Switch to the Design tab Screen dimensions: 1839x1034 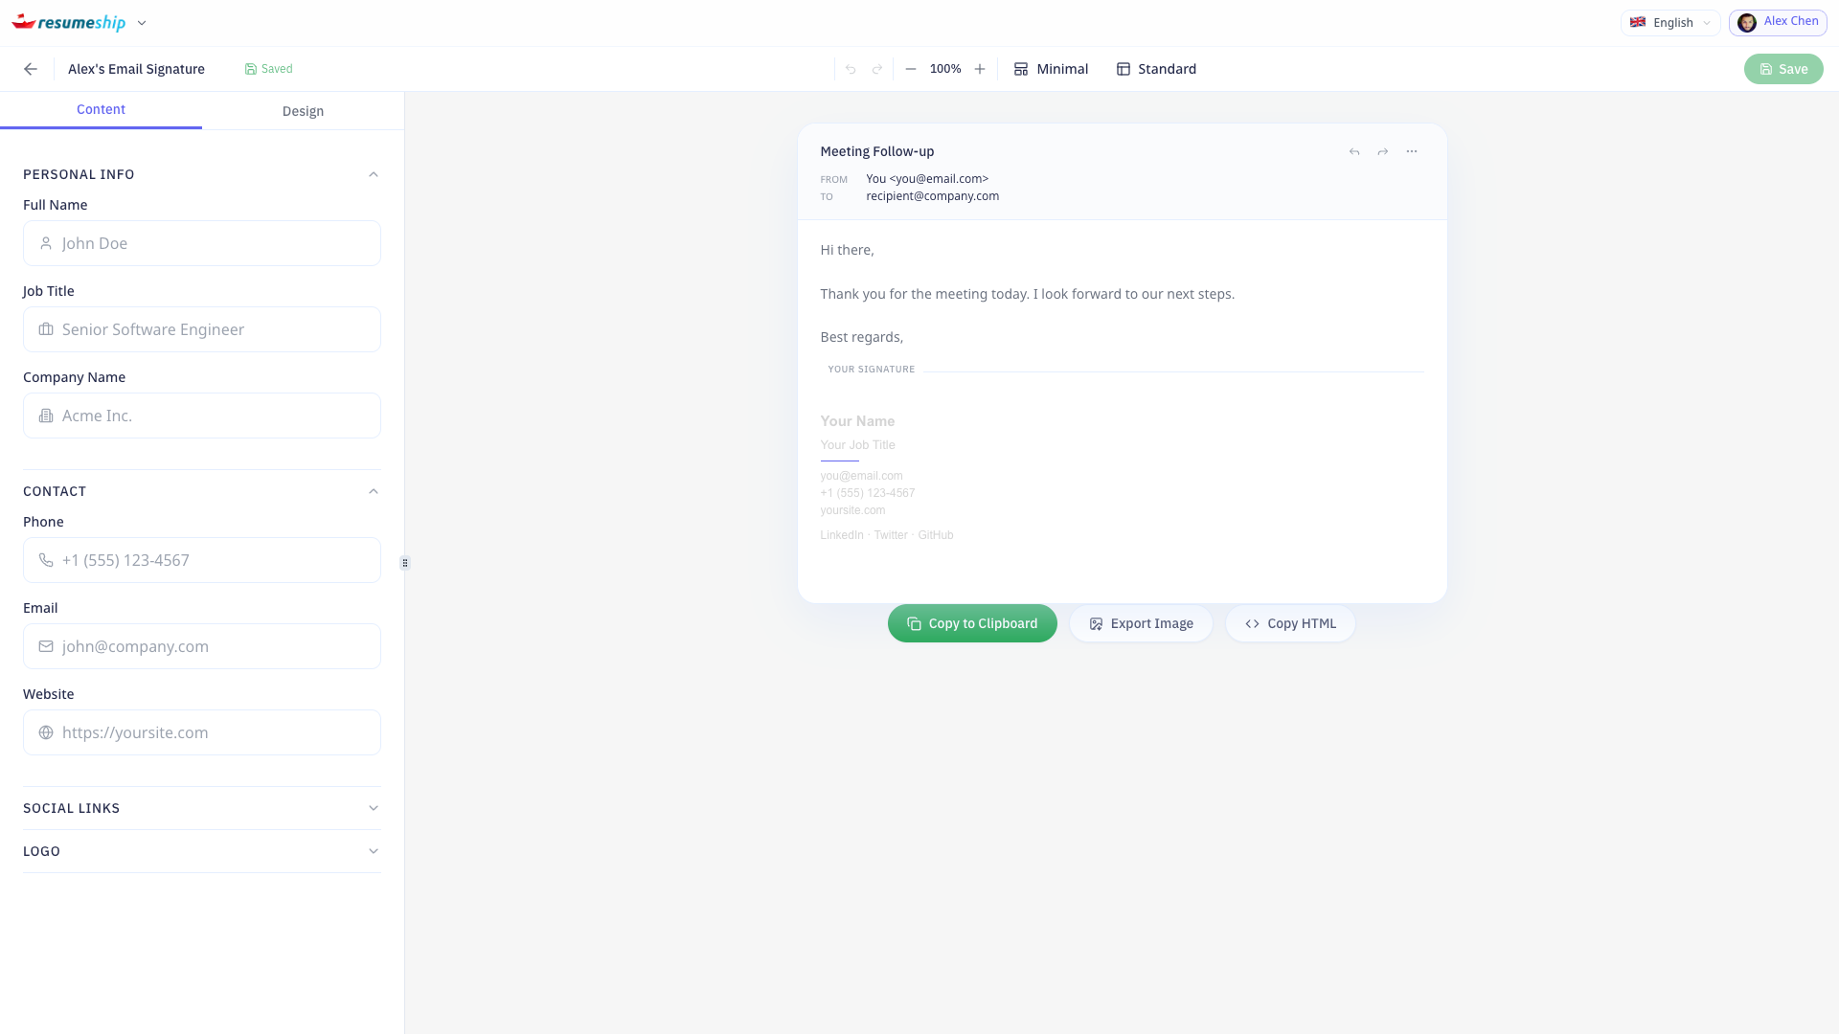pyautogui.click(x=303, y=110)
